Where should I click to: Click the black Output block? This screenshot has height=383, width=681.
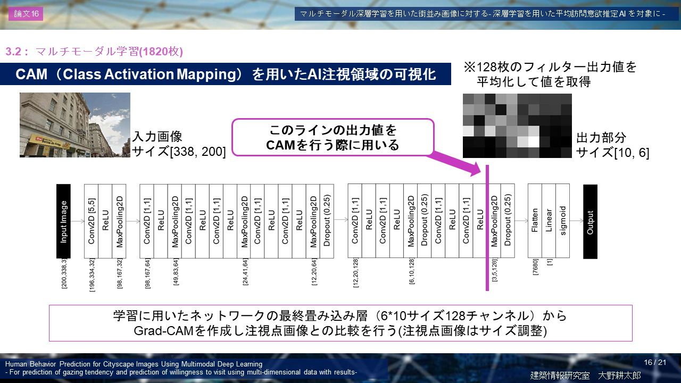pyautogui.click(x=590, y=221)
